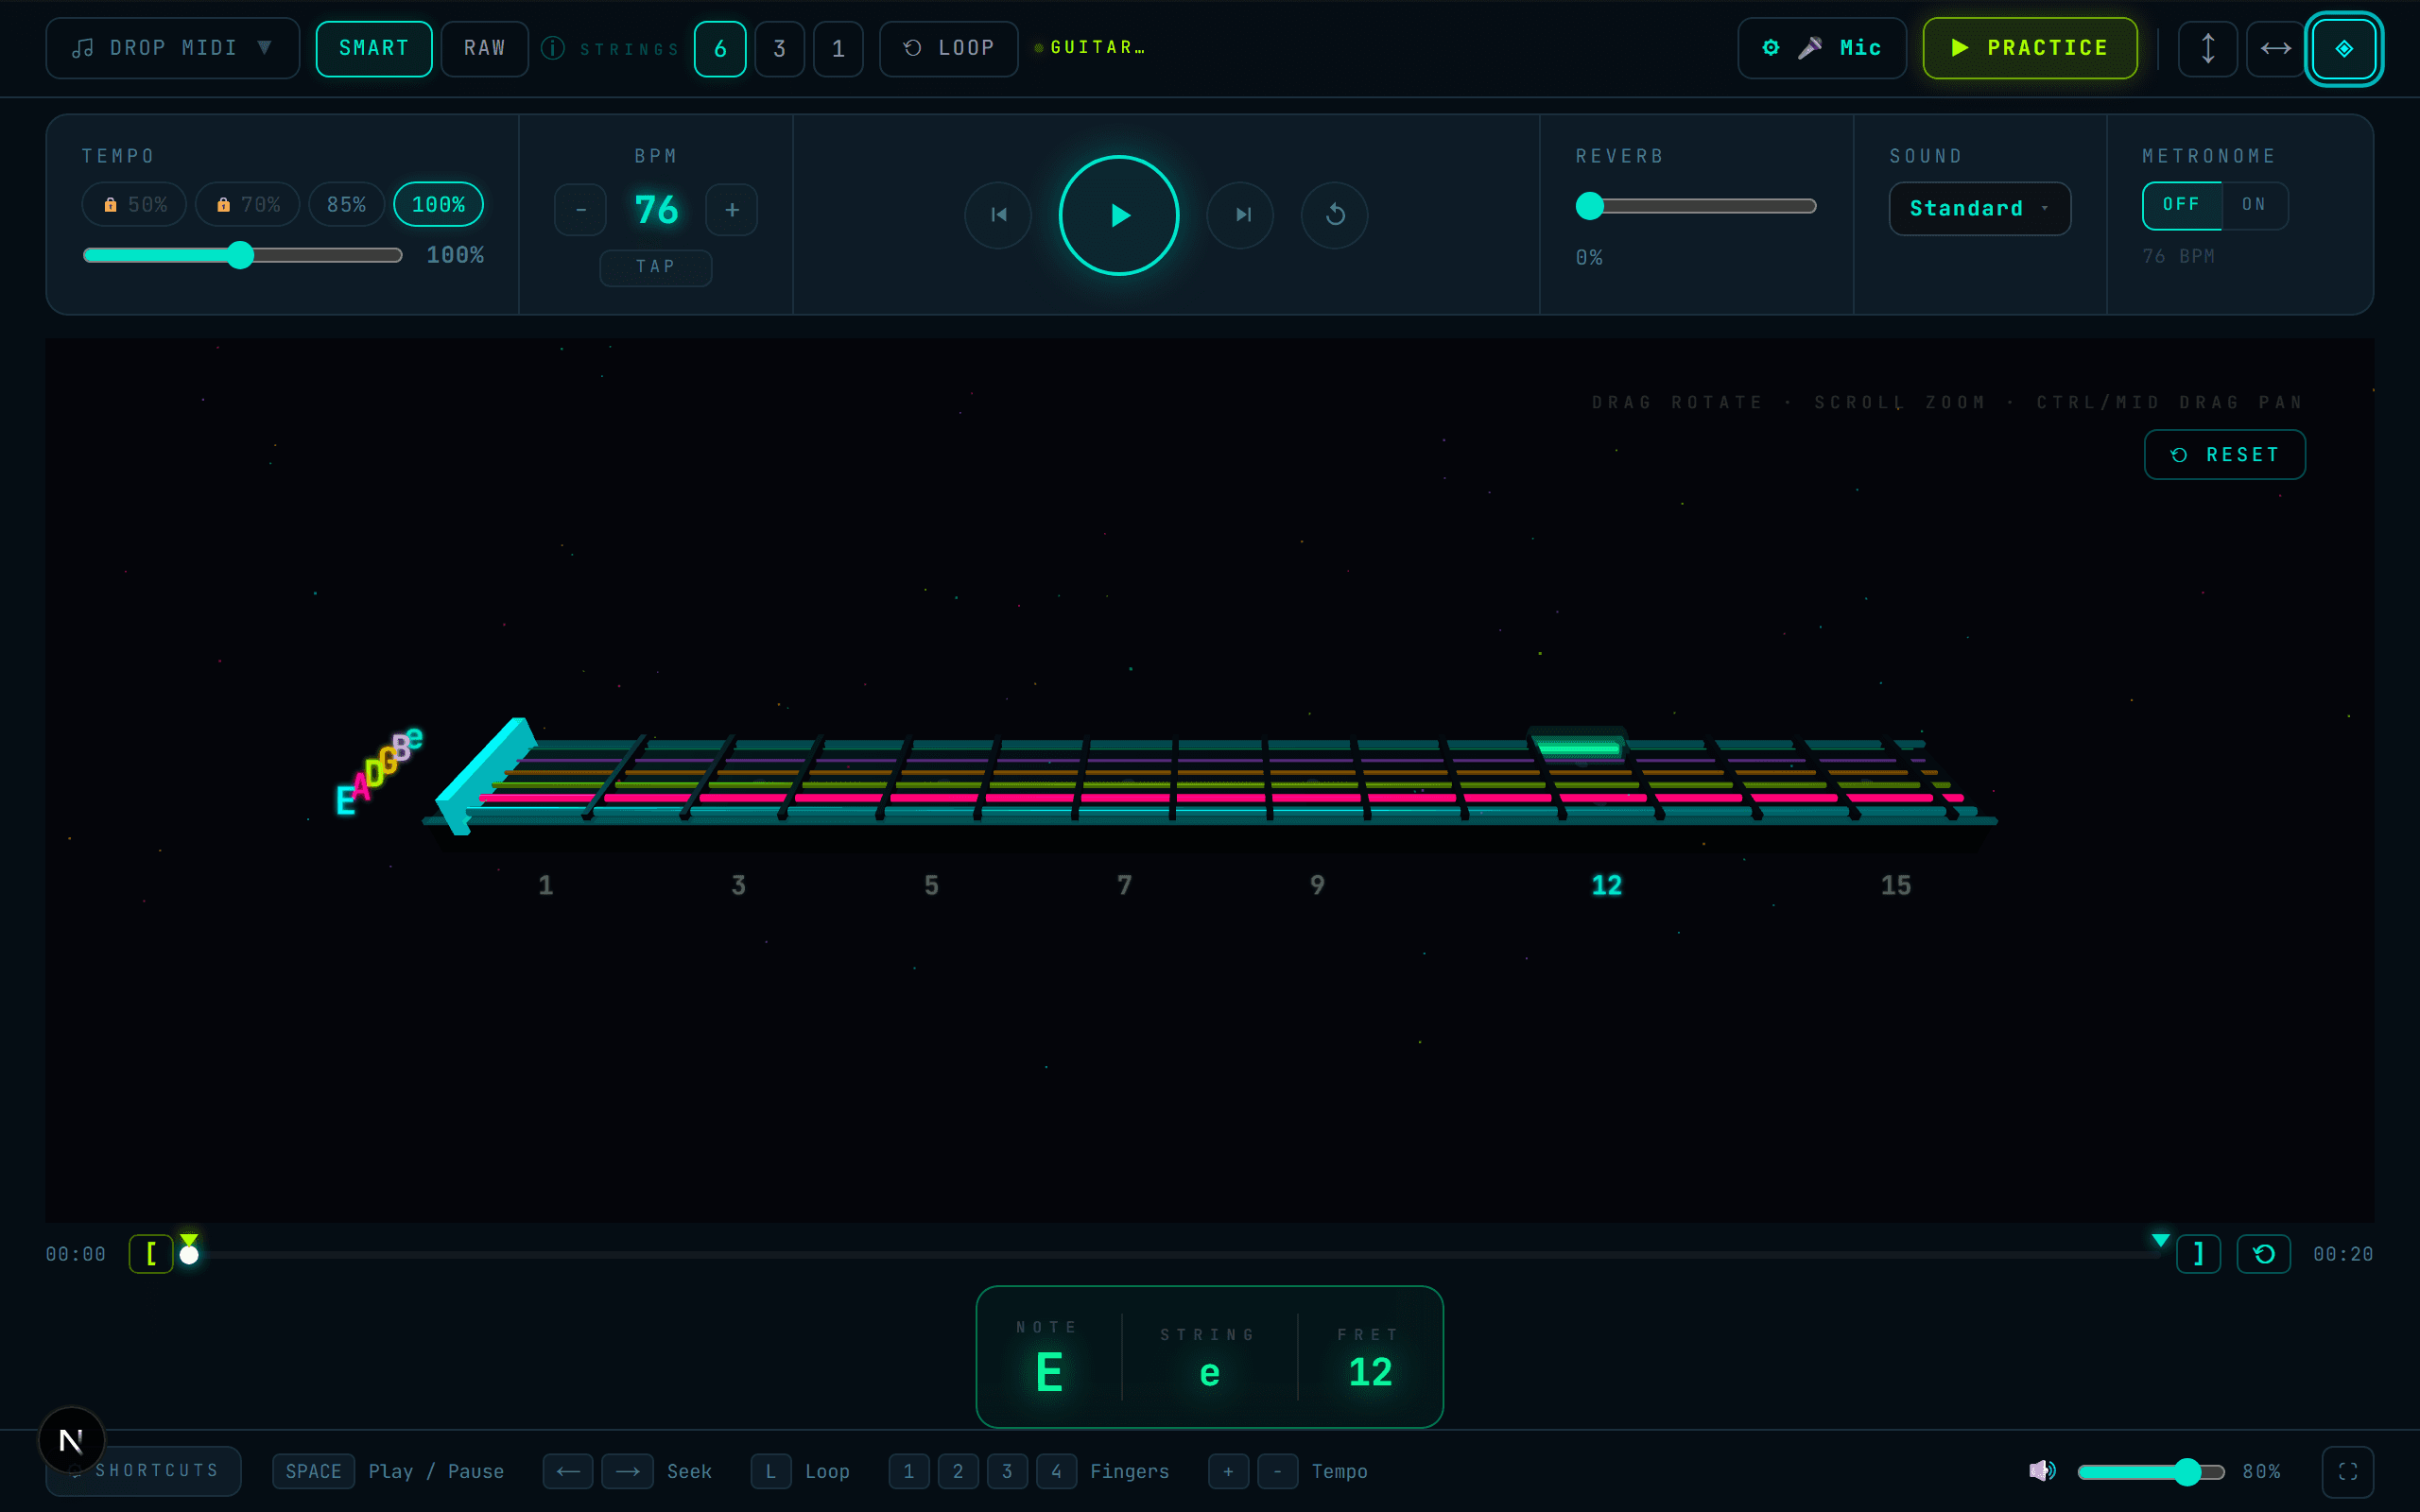Open Mic settings gear
2420x1512 pixels.
(x=1771, y=48)
